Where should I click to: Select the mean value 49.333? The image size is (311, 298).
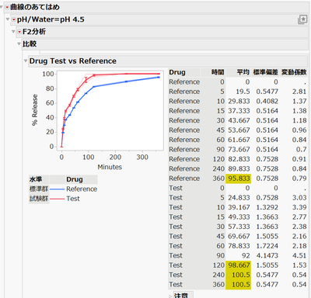tap(239, 217)
